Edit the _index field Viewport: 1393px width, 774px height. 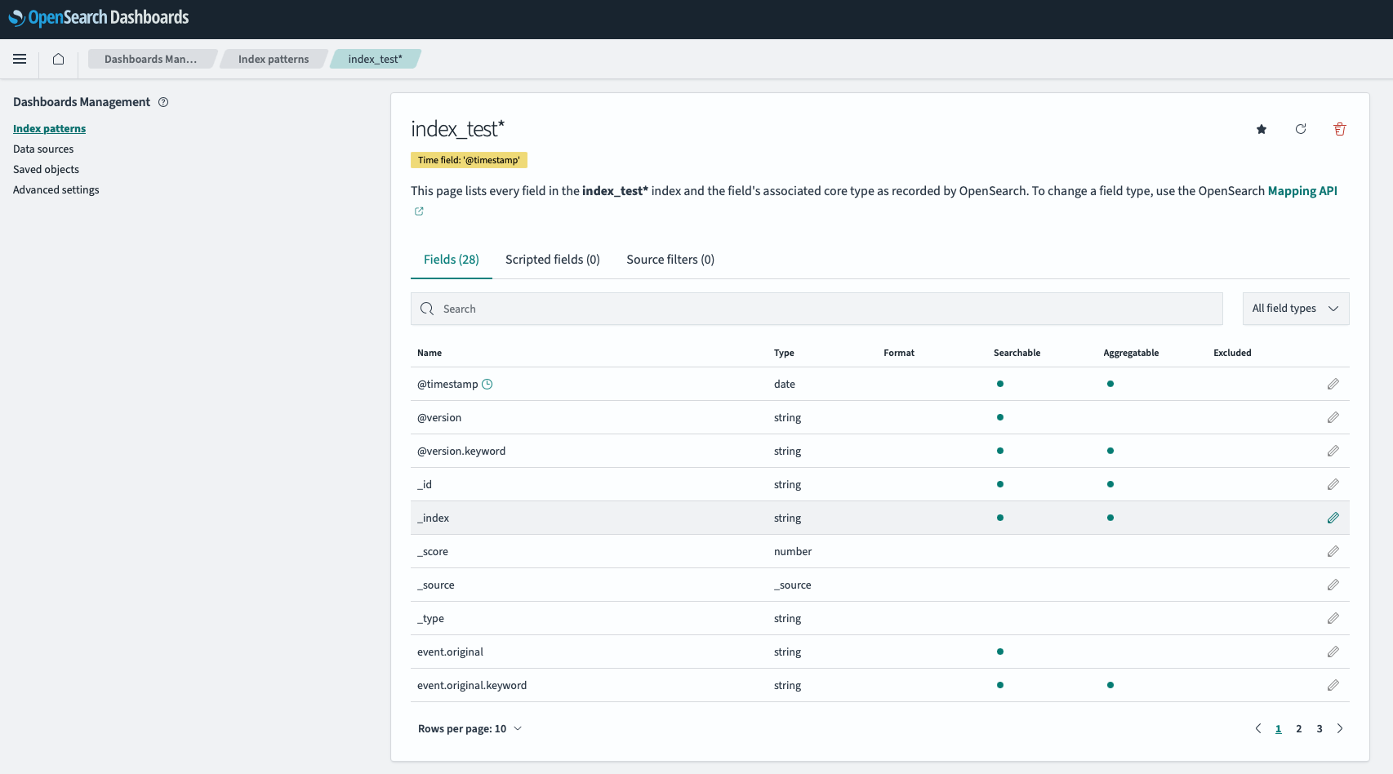coord(1333,518)
